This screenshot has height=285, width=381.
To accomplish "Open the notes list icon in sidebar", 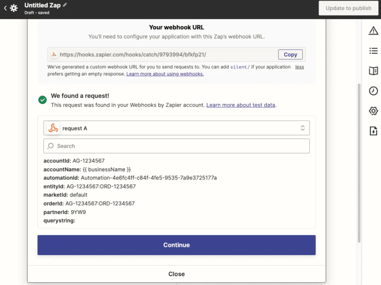I will tap(373, 51).
